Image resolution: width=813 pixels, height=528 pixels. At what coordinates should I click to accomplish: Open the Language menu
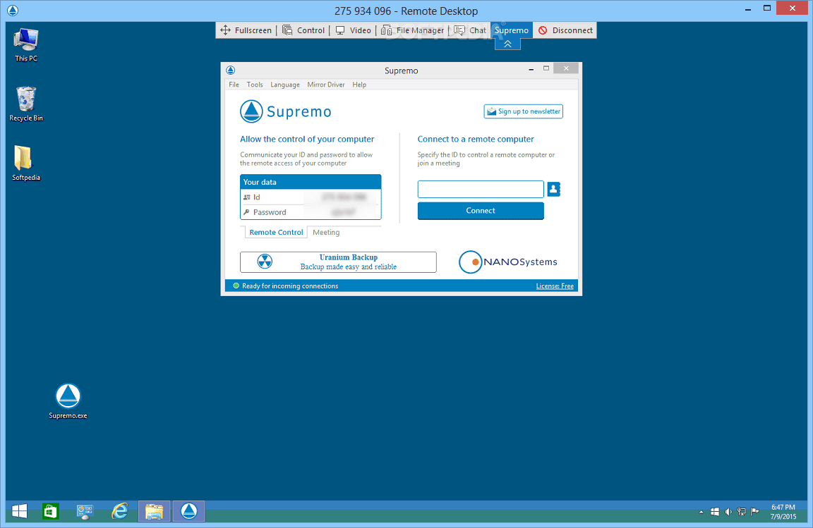(x=284, y=85)
